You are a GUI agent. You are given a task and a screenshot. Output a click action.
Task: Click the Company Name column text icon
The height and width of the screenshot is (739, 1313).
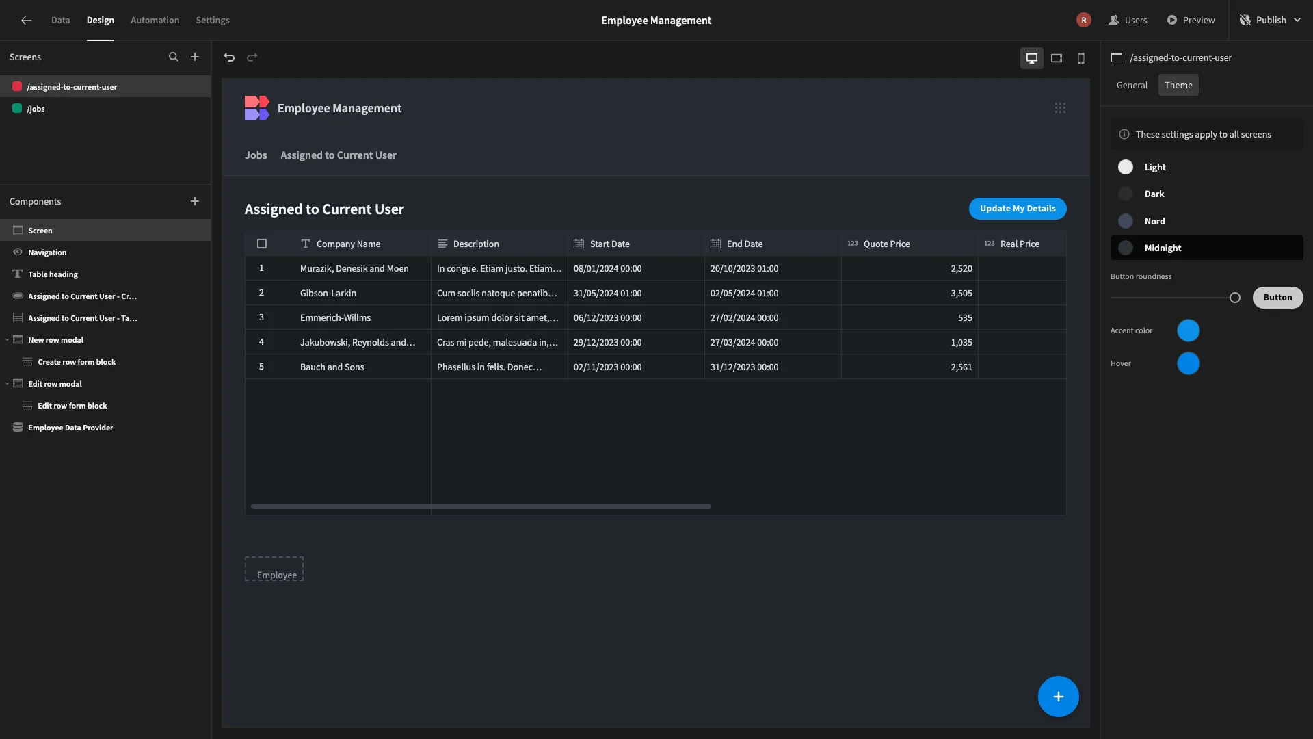click(306, 244)
